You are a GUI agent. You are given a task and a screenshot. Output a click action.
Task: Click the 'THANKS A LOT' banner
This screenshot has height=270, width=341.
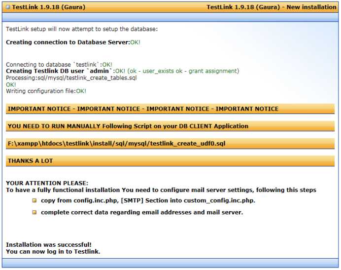(170, 161)
